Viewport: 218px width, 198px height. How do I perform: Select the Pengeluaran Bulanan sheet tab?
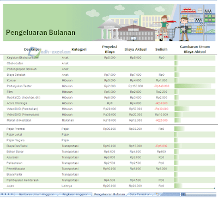[x=110, y=194]
